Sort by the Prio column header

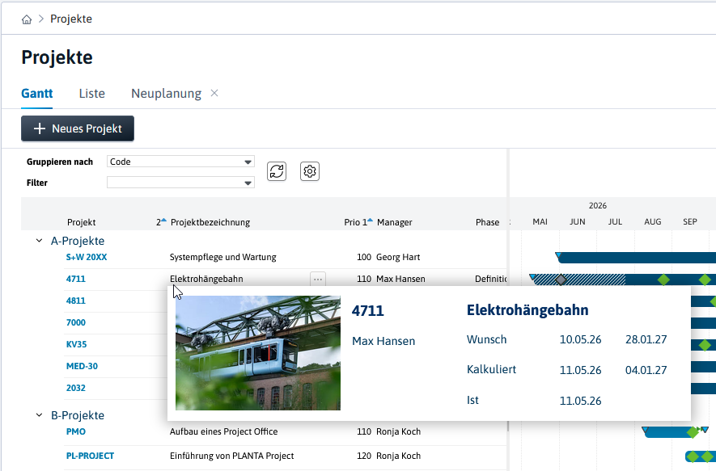352,222
